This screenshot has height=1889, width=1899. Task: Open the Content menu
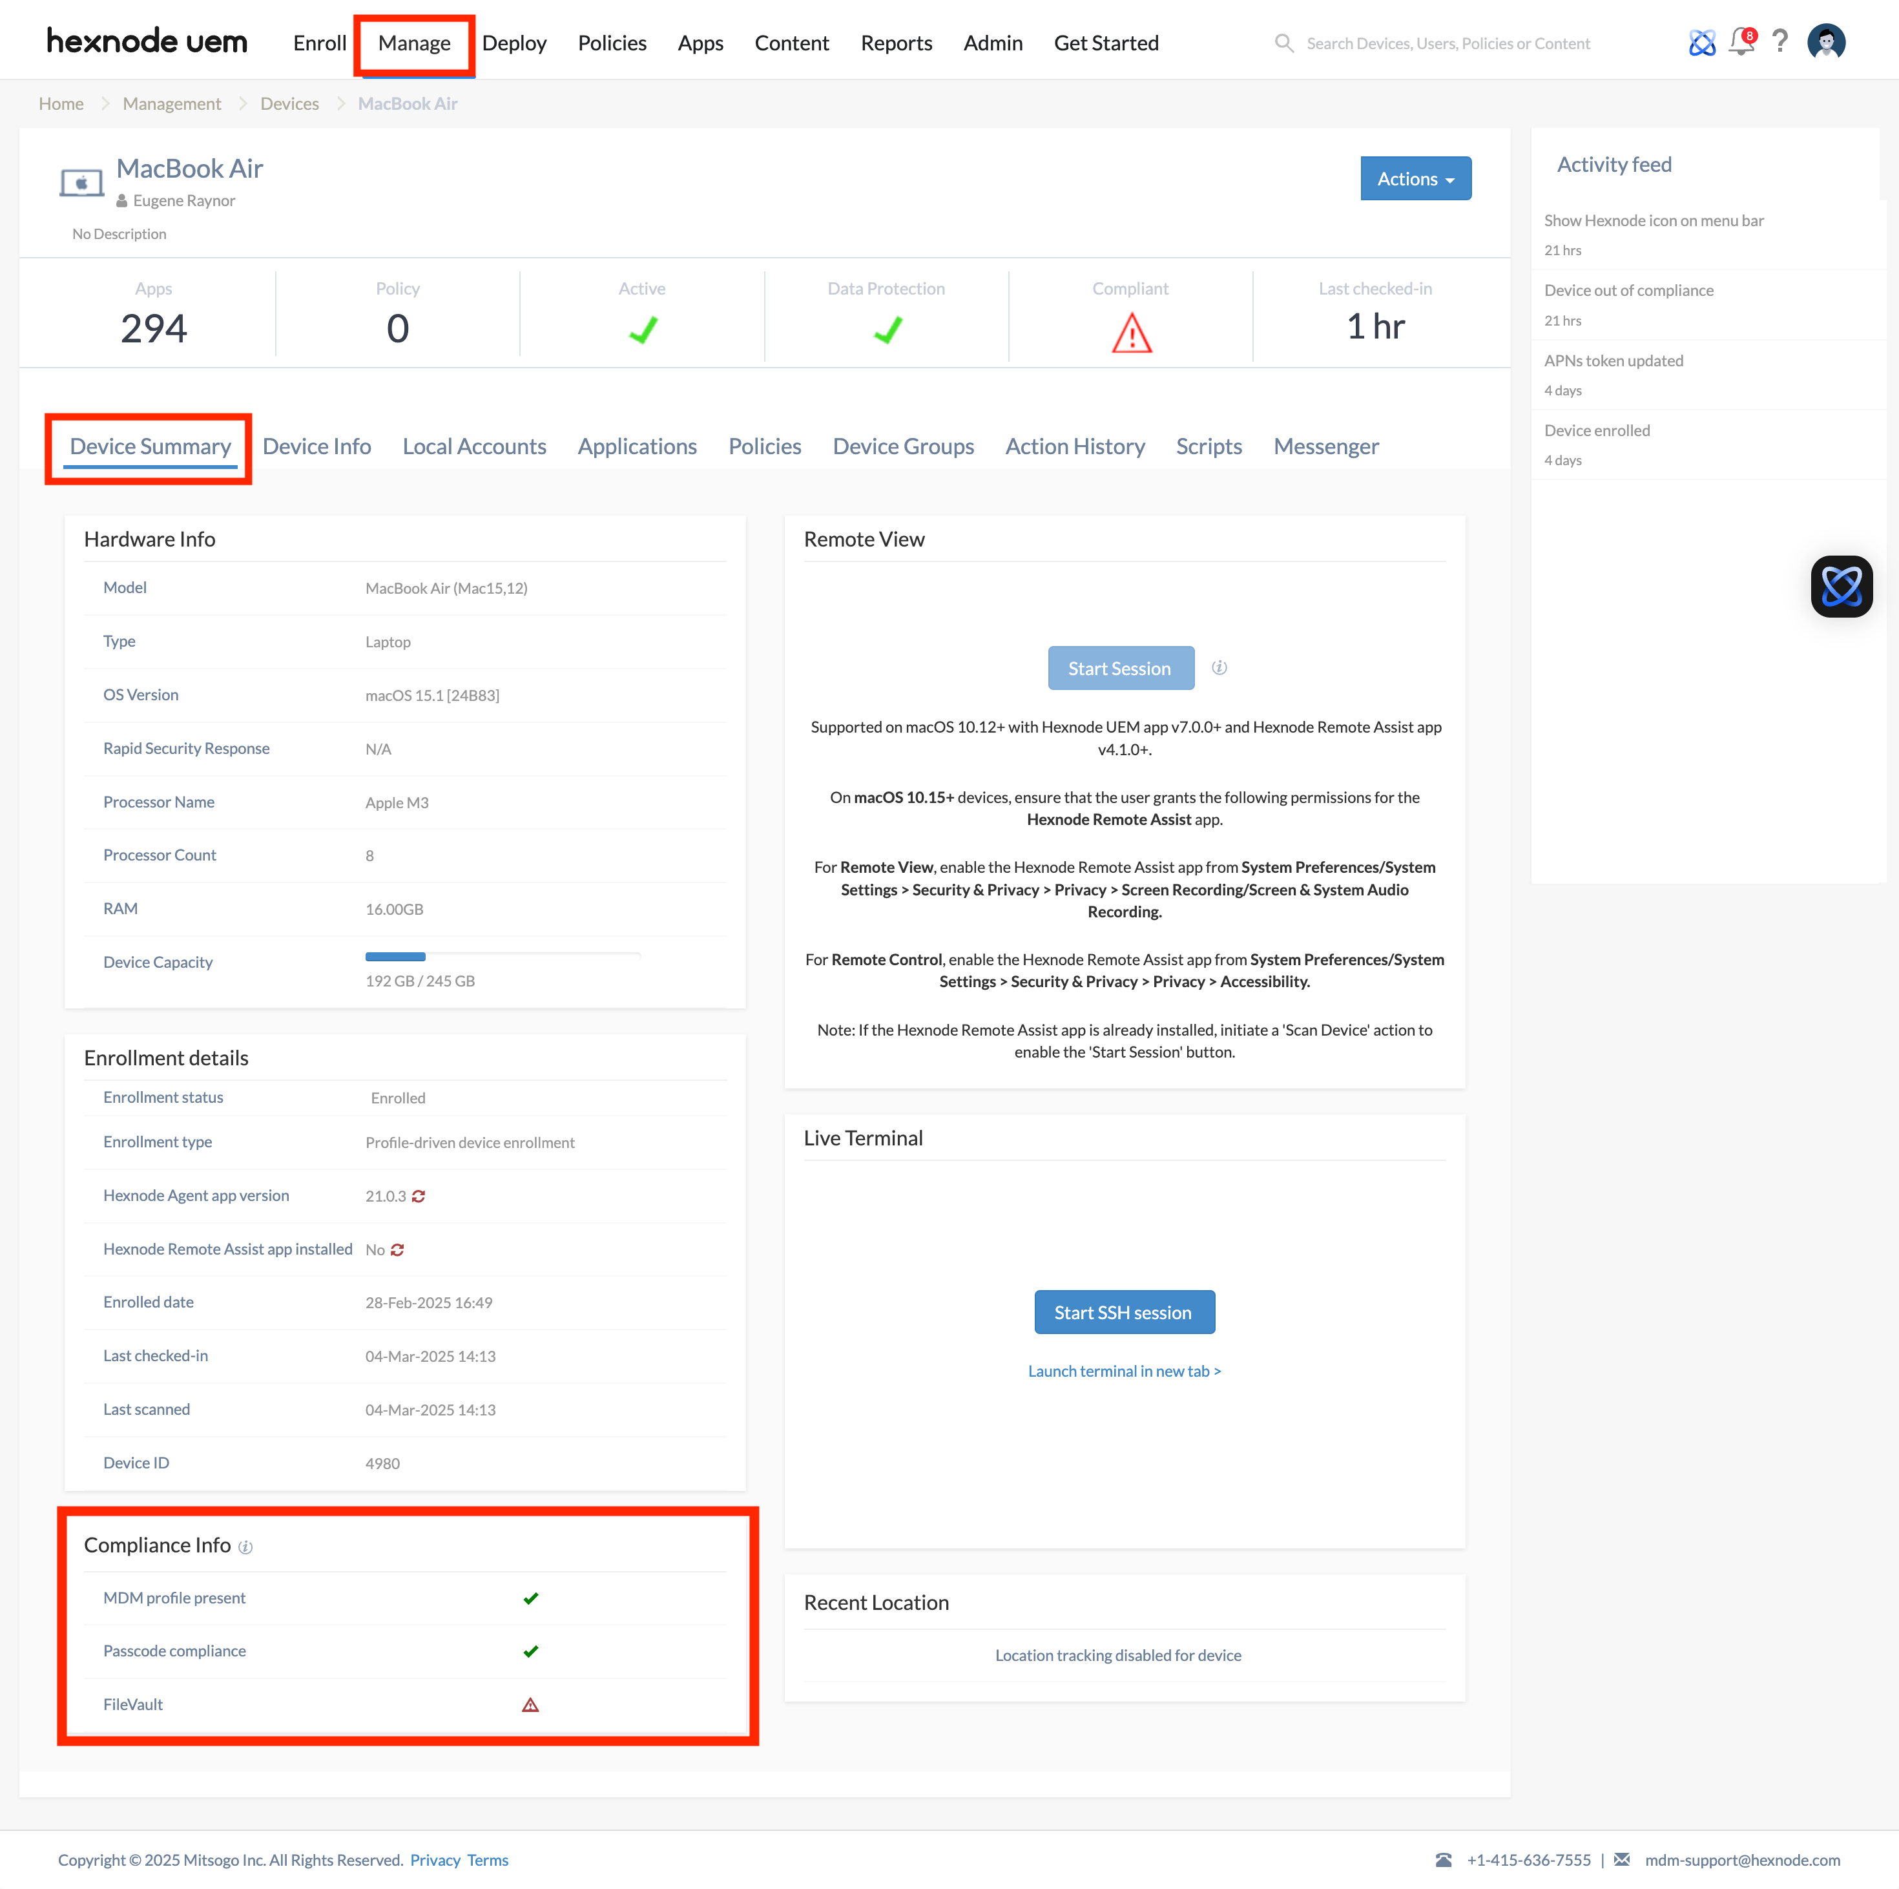[x=791, y=43]
